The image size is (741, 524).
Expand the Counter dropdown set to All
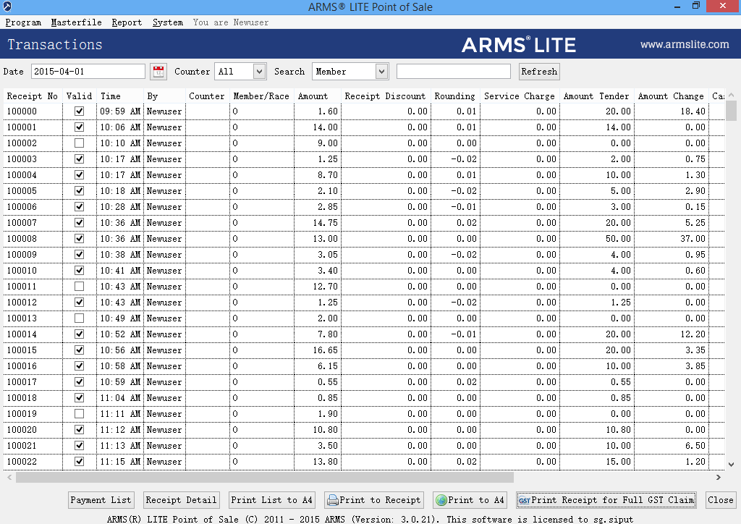pyautogui.click(x=259, y=72)
